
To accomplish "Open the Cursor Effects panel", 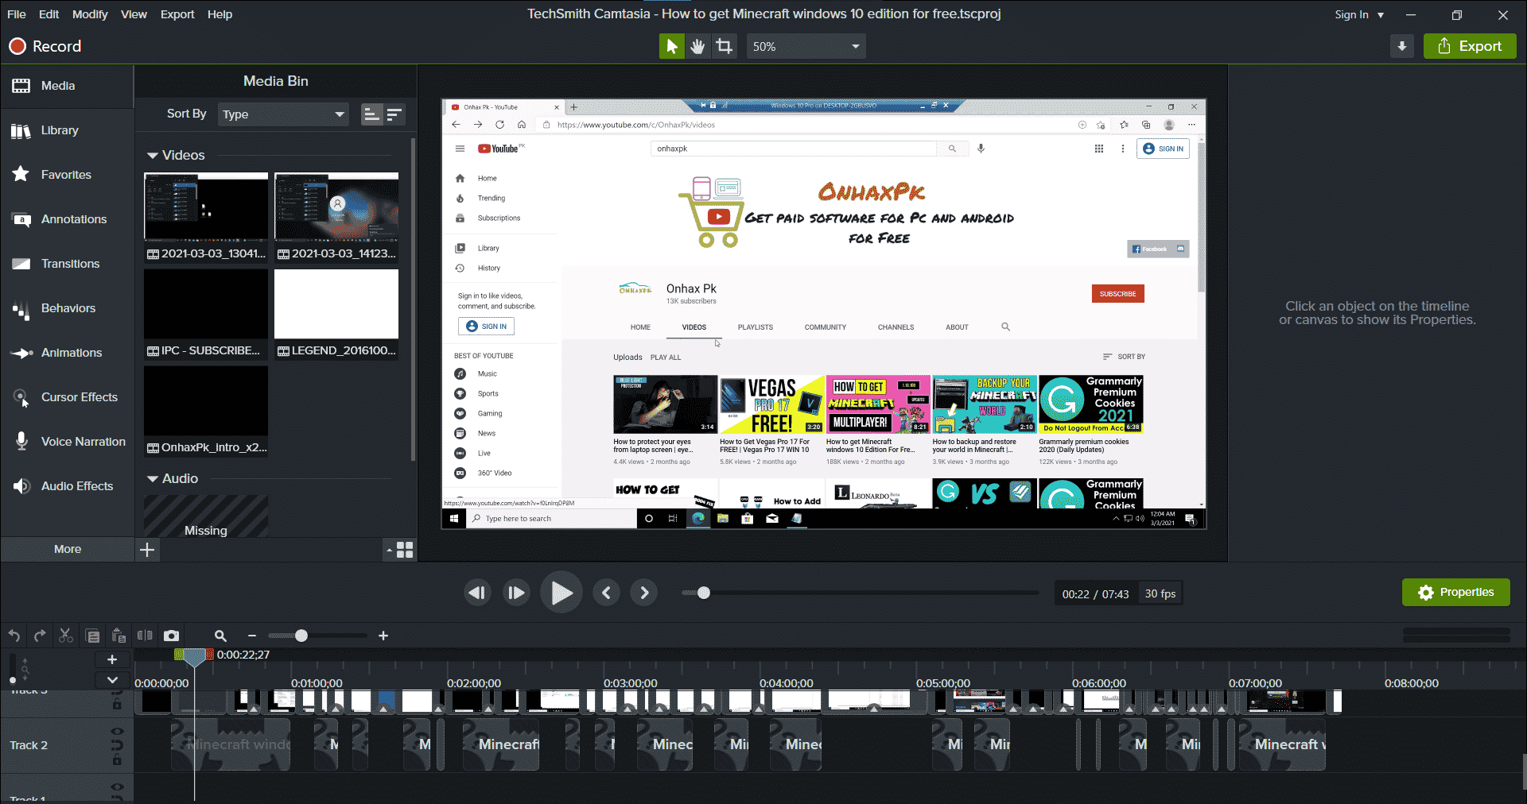I will [x=67, y=397].
